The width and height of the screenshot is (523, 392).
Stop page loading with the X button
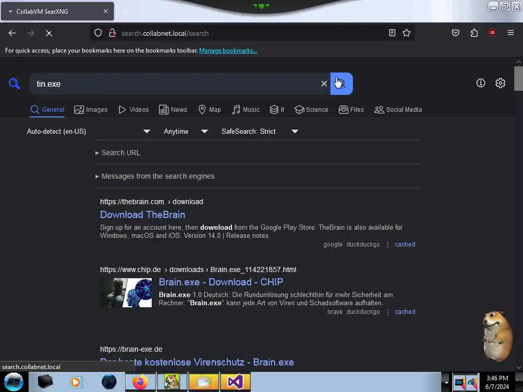(x=49, y=33)
